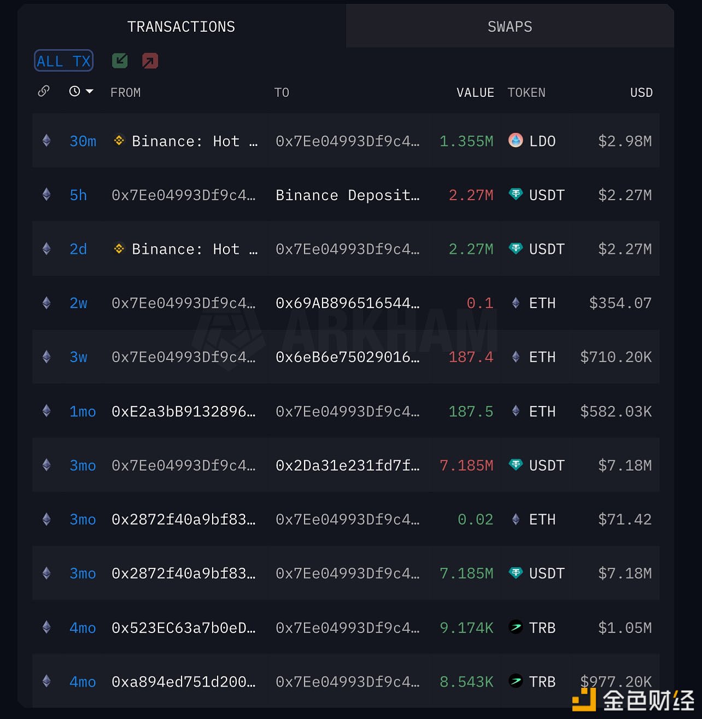Click ETH token icon in the 2w row
702x719 pixels.
(x=516, y=303)
